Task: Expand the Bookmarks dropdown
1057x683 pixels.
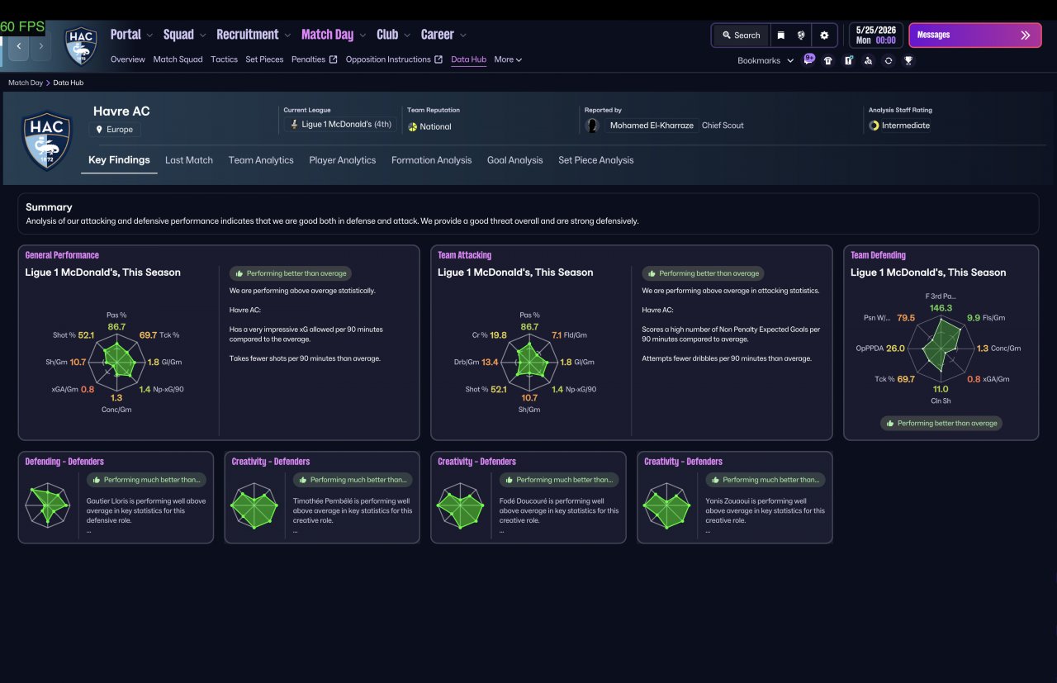Action: pos(765,60)
